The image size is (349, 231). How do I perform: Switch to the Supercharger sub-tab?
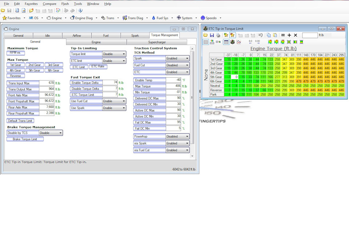pos(157,42)
